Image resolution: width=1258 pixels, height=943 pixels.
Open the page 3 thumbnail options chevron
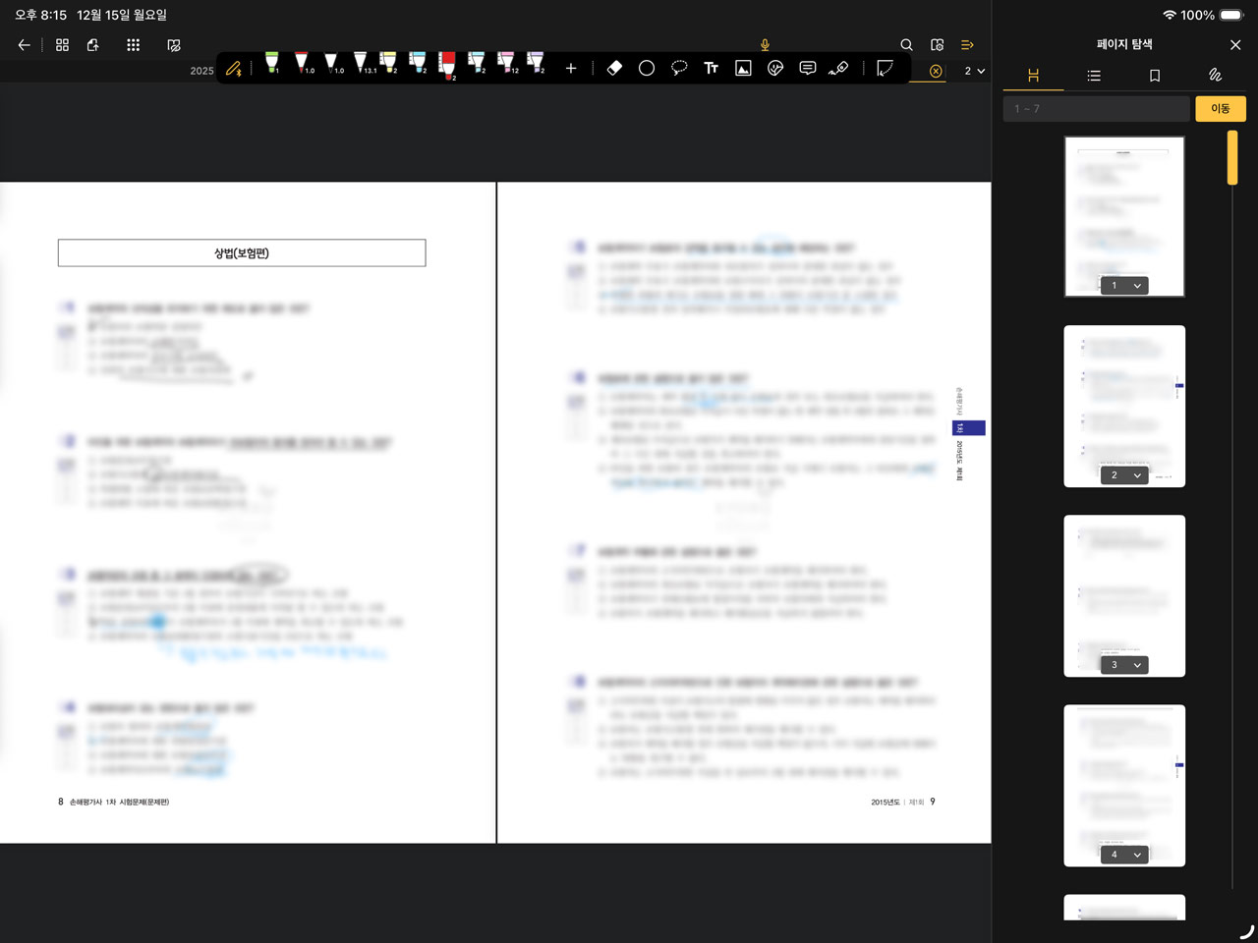click(x=1137, y=665)
